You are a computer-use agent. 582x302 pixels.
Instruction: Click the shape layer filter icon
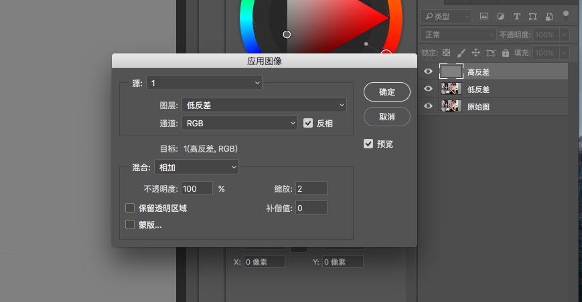click(x=533, y=17)
